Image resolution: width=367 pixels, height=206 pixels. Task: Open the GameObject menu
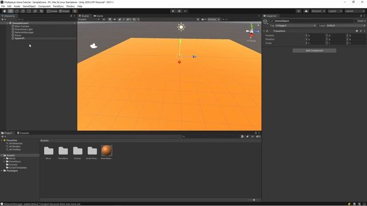pos(29,6)
